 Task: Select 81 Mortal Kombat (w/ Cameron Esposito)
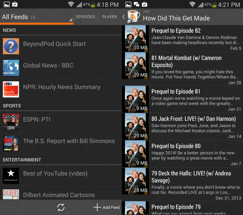[186, 61]
